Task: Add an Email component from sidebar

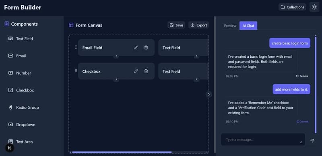Action: click(x=17, y=56)
